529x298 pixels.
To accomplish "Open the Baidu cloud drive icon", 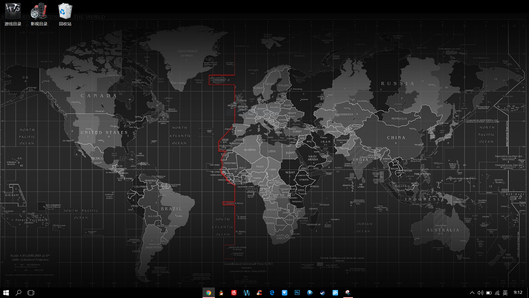I will tap(335, 293).
